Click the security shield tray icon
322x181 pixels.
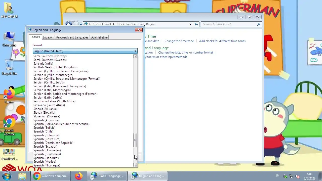coord(285,176)
